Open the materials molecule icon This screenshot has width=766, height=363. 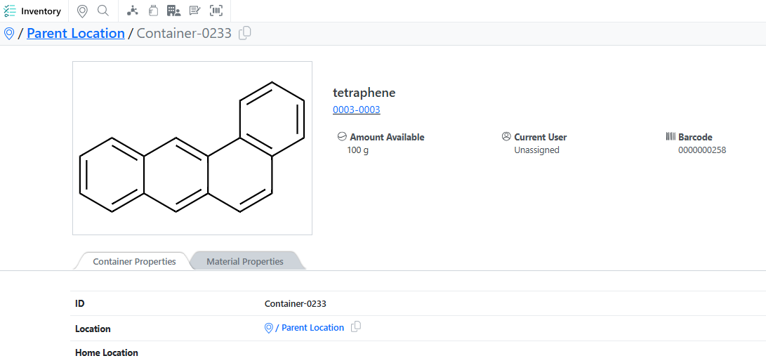133,11
